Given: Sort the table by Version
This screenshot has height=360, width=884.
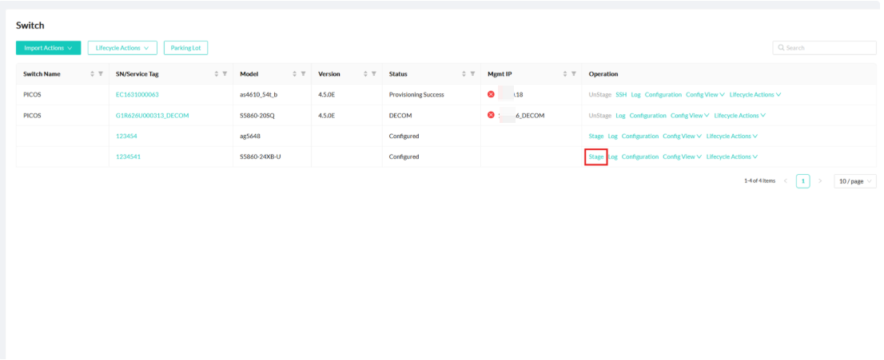Looking at the screenshot, I should [x=365, y=74].
